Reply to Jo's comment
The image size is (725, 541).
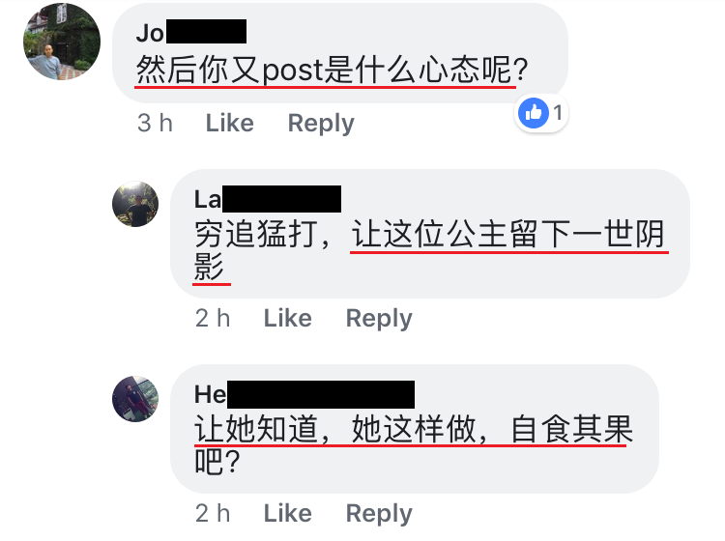coord(321,124)
